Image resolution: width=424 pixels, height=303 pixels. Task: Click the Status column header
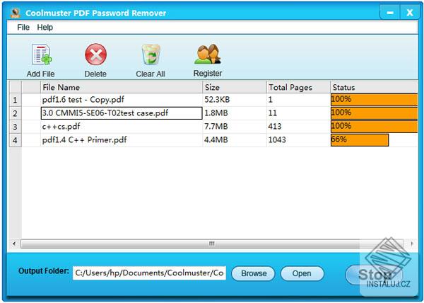click(375, 87)
